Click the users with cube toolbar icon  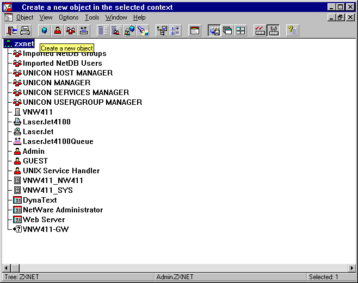129,30
